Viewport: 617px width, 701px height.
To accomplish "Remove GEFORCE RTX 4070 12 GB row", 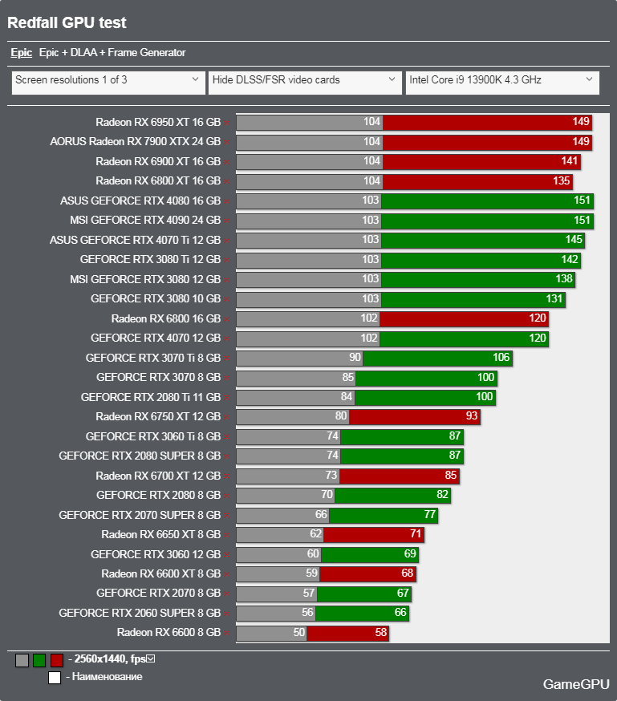I will pos(227,339).
